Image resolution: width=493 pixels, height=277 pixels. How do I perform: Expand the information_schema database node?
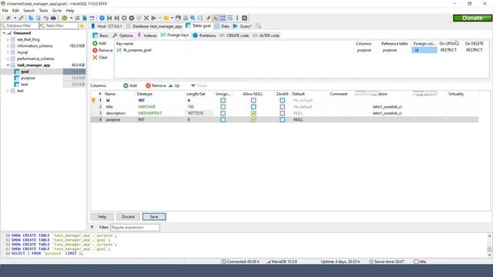click(x=8, y=46)
